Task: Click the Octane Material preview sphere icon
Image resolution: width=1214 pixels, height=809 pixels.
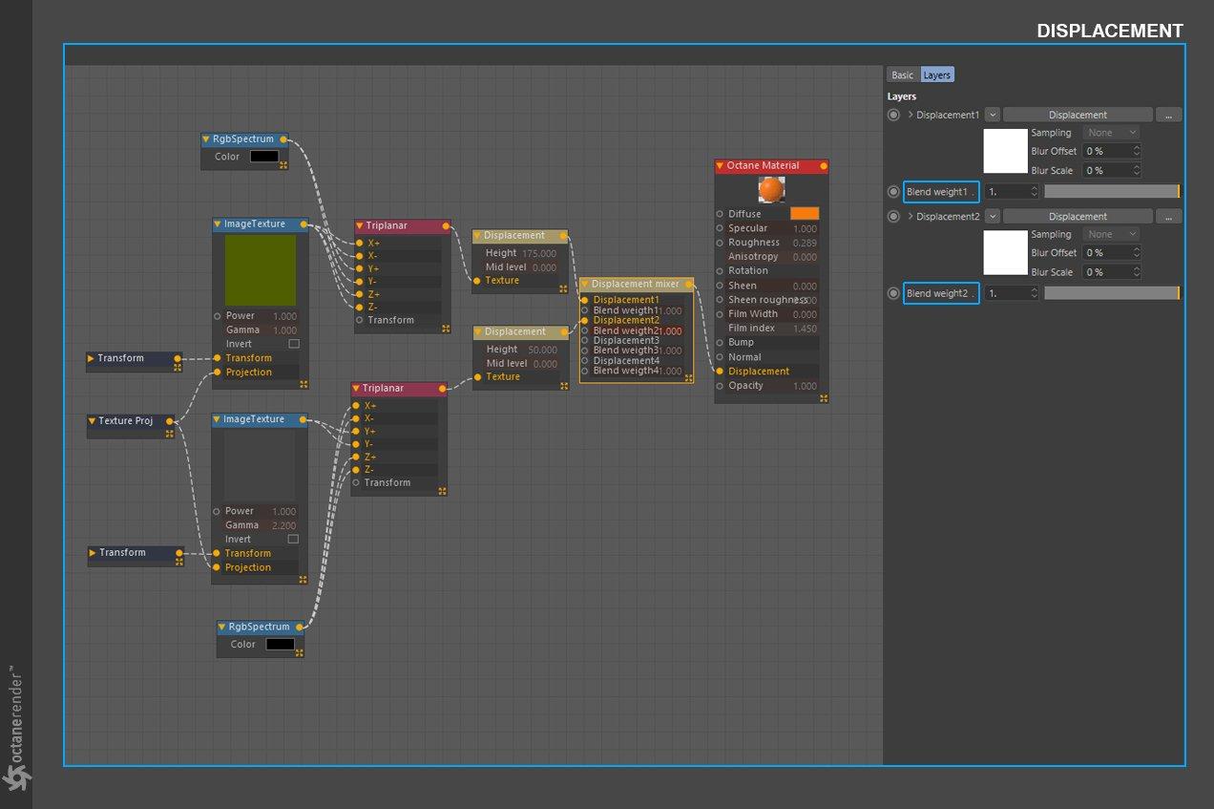Action: coord(771,190)
